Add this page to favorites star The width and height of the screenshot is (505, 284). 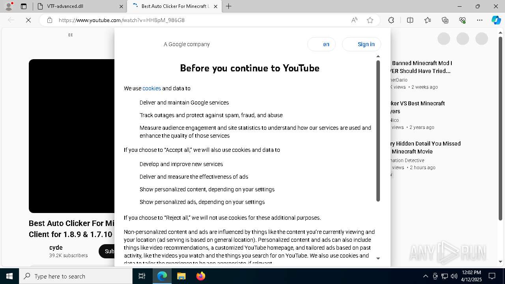370,20
